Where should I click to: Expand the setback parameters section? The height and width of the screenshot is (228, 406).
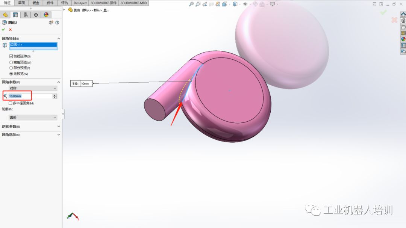click(x=31, y=127)
